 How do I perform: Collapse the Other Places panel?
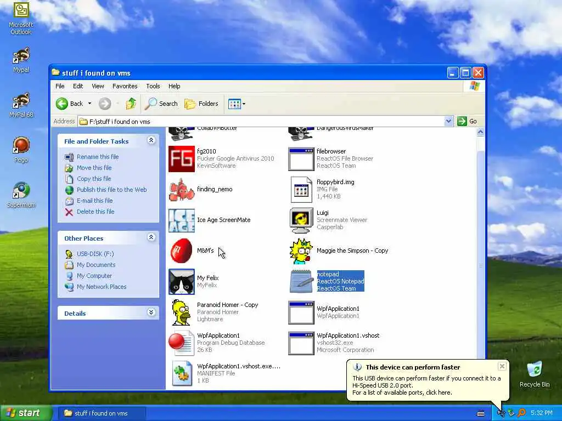coord(151,237)
